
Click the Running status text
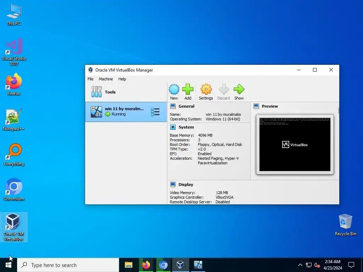point(118,114)
